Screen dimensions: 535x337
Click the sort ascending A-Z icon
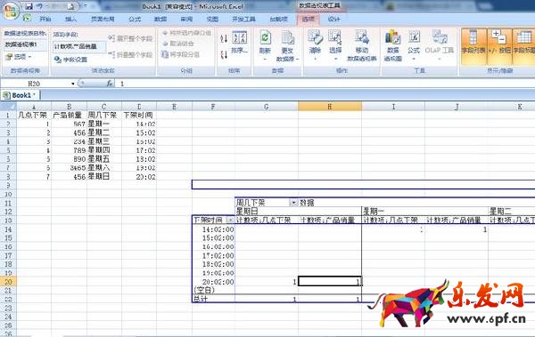[x=224, y=38]
